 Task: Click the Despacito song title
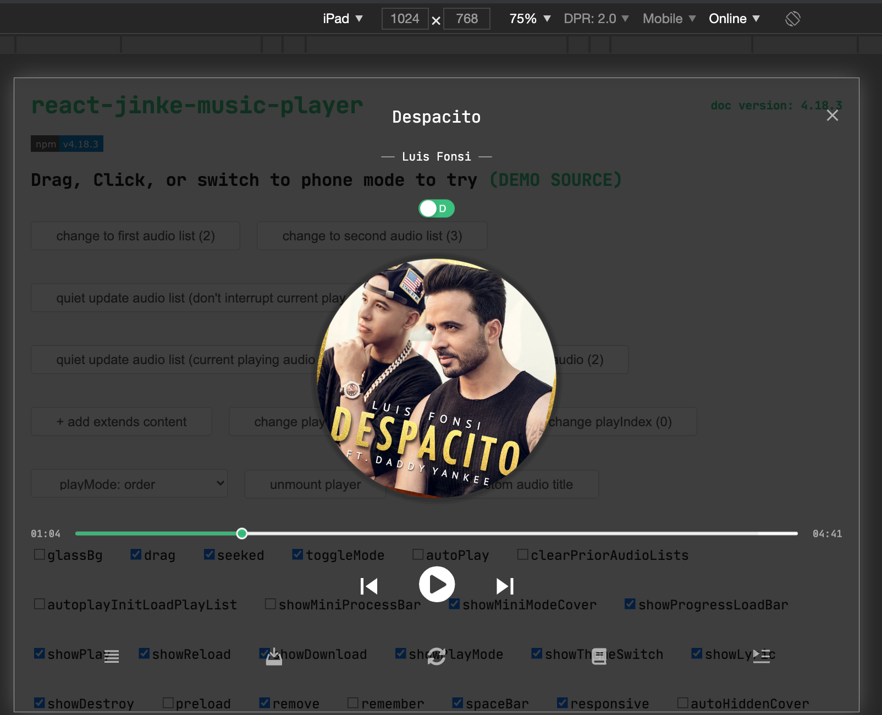click(x=437, y=117)
